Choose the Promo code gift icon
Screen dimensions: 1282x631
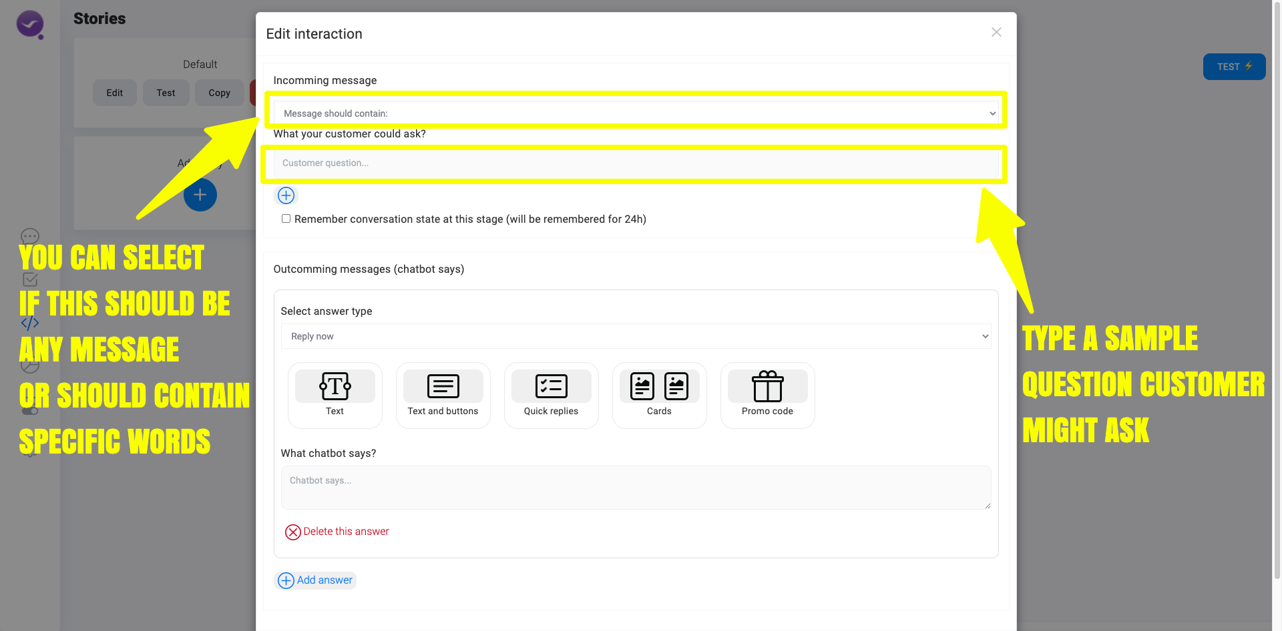click(x=768, y=386)
